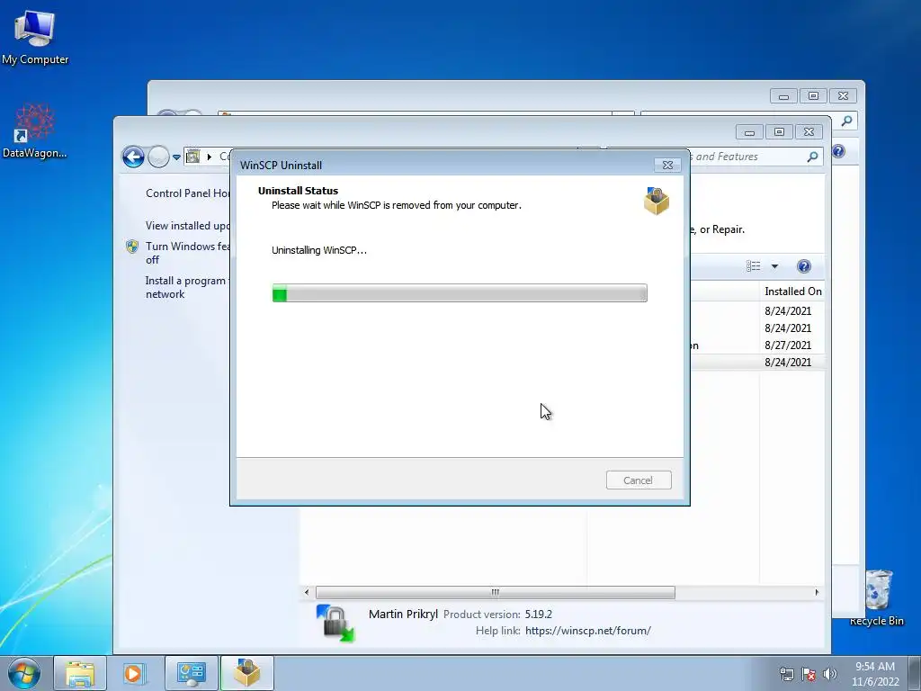This screenshot has height=691, width=921.
Task: Open the view options dropdown arrow
Action: (774, 266)
